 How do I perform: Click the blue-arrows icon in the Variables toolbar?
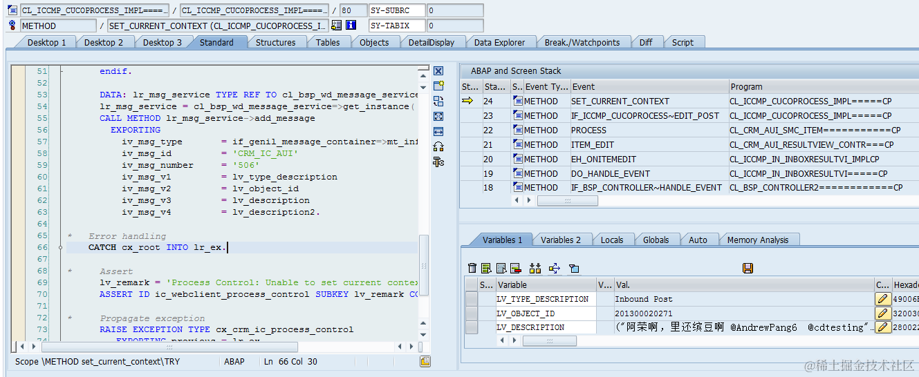point(554,268)
